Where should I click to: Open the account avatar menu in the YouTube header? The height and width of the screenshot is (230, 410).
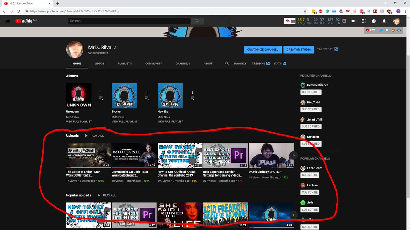pyautogui.click(x=396, y=21)
